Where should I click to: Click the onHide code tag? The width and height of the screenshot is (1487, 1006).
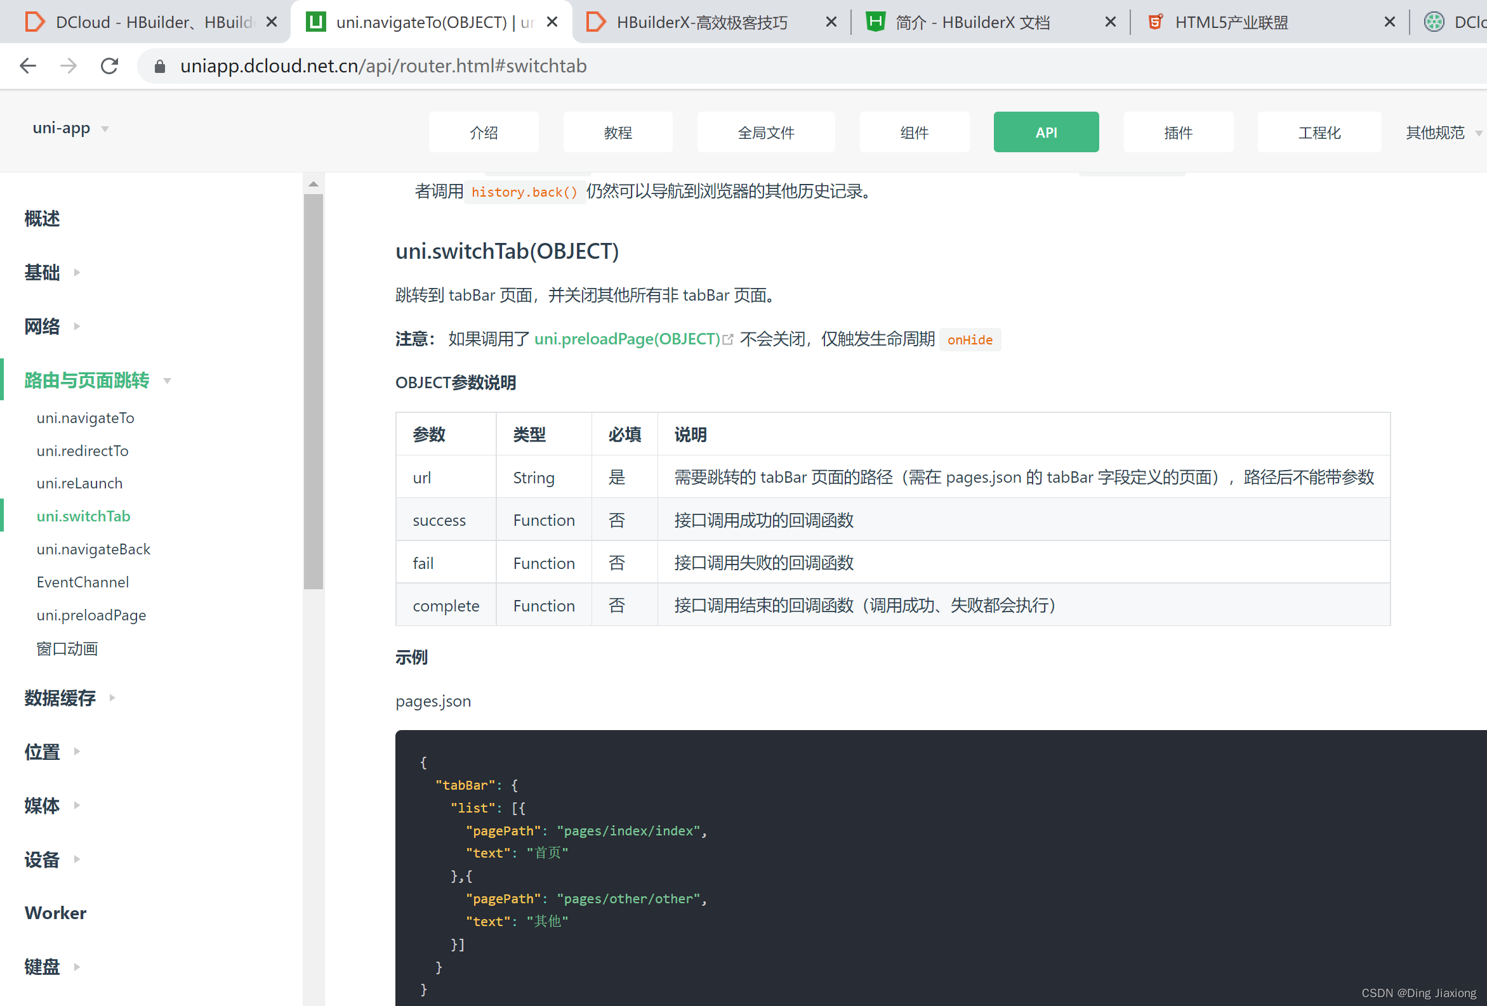pos(969,339)
